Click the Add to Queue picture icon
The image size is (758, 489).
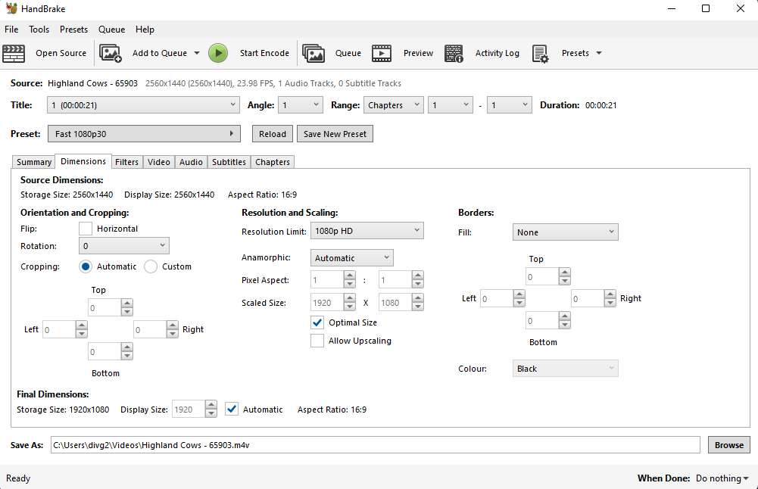[x=111, y=53]
